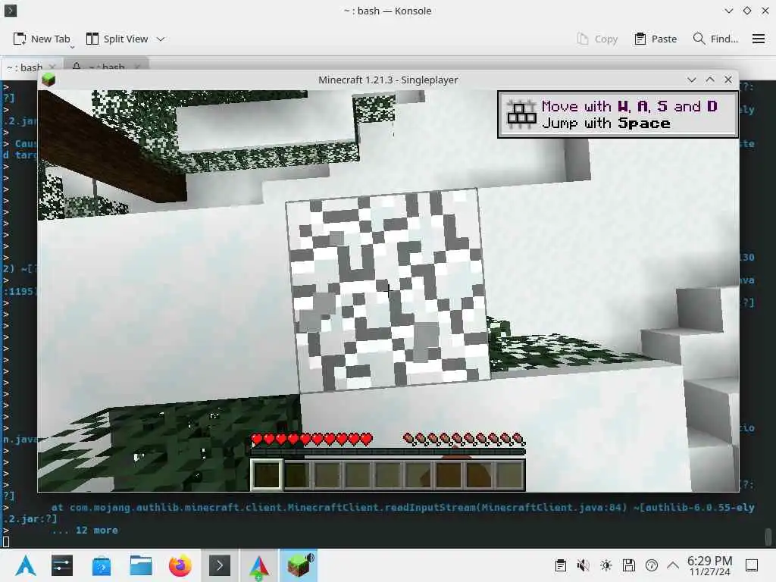Close the first bash tab
The image size is (776, 582).
point(52,67)
